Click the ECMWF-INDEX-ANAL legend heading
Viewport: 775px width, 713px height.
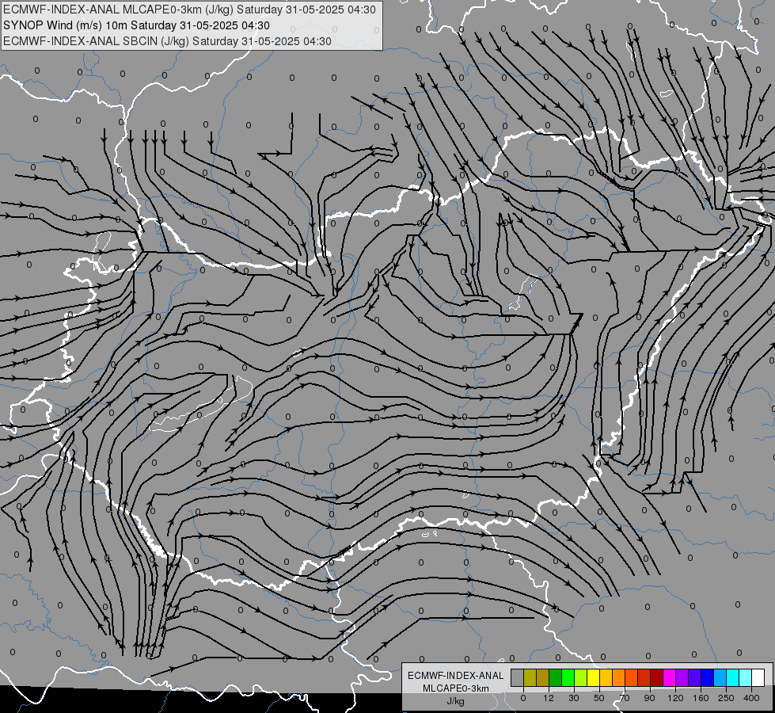pos(455,676)
